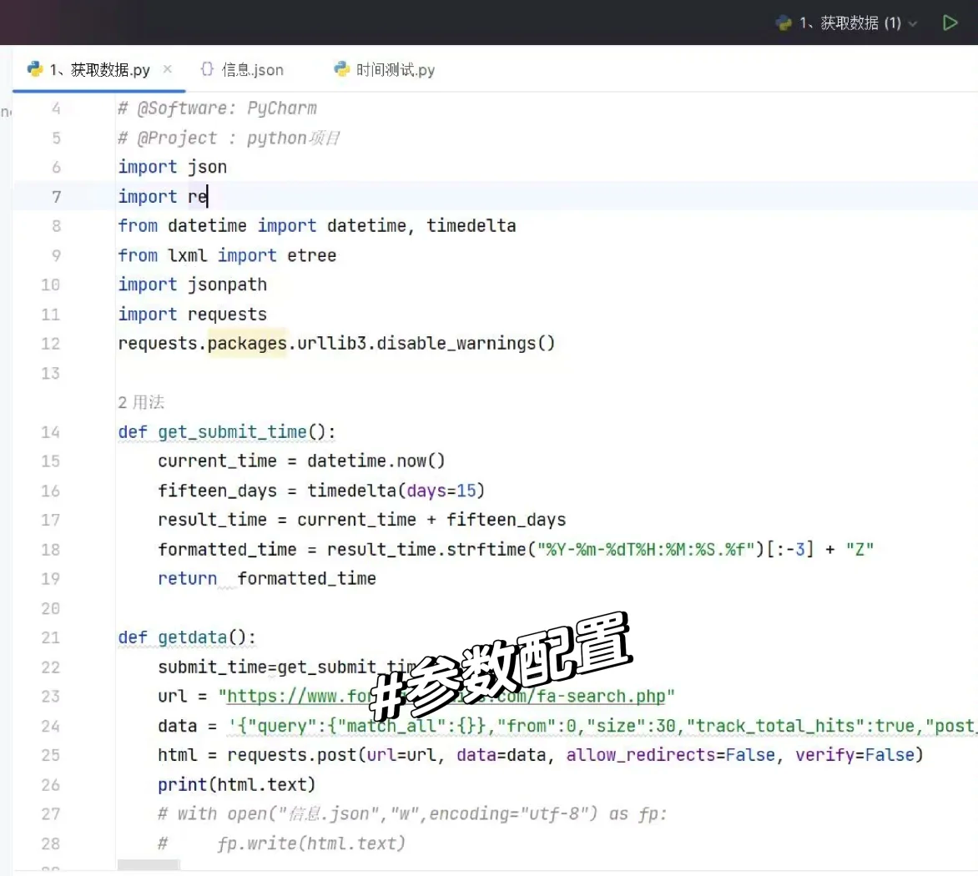Click the Python icon on 1、获取数据.py tab
The width and height of the screenshot is (978, 876).
[35, 69]
